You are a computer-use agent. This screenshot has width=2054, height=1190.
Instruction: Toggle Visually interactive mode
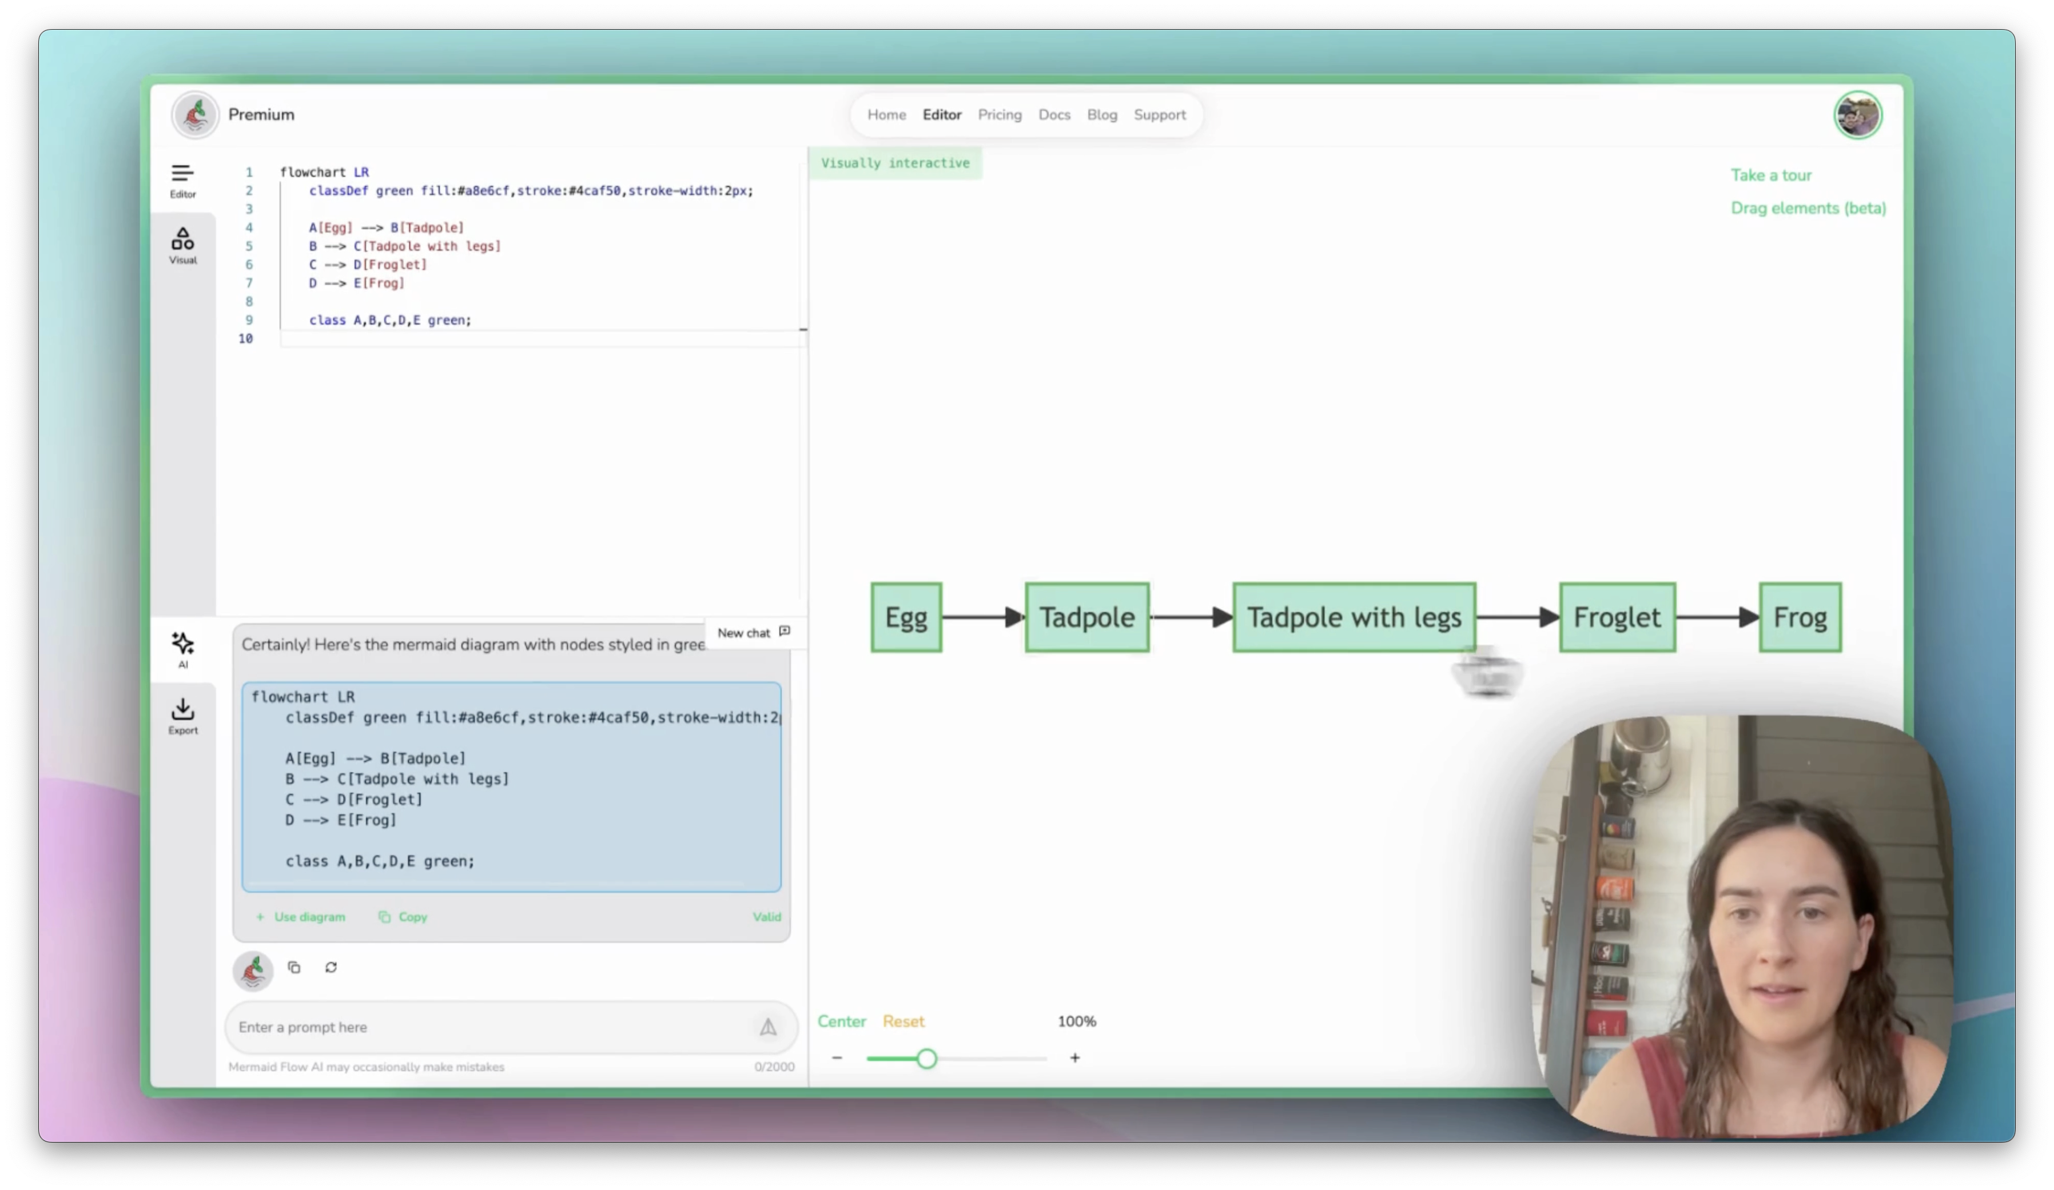896,162
